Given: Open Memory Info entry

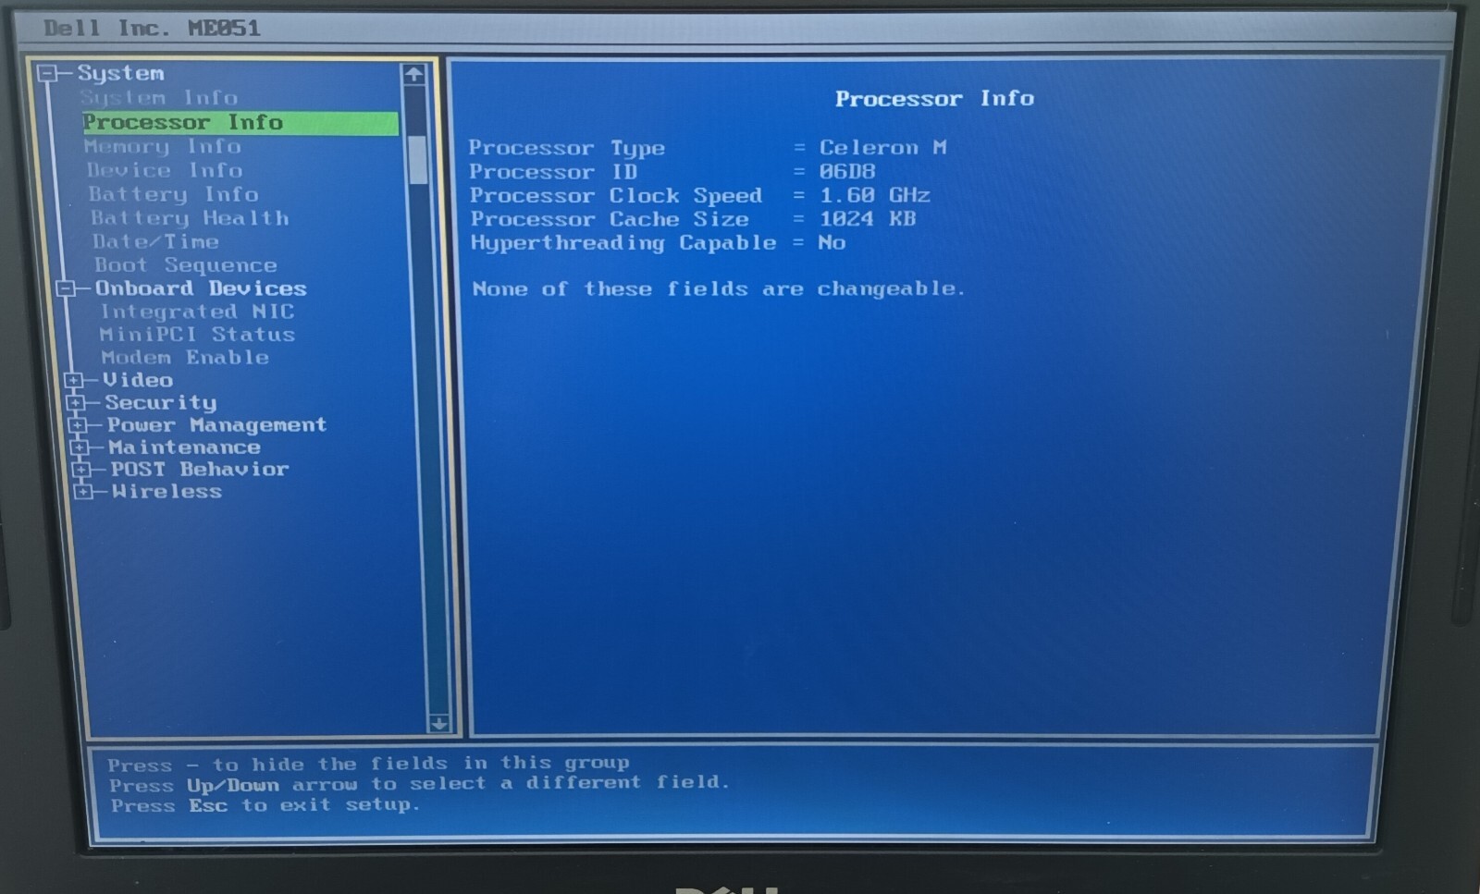Looking at the screenshot, I should (x=162, y=147).
